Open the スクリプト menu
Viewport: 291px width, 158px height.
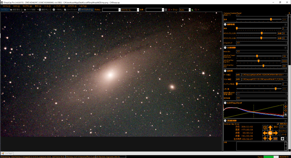(x=72, y=6)
